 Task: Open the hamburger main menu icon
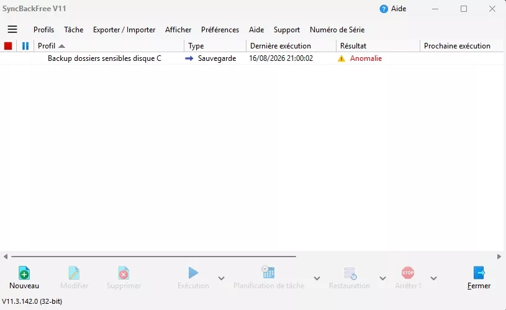12,29
